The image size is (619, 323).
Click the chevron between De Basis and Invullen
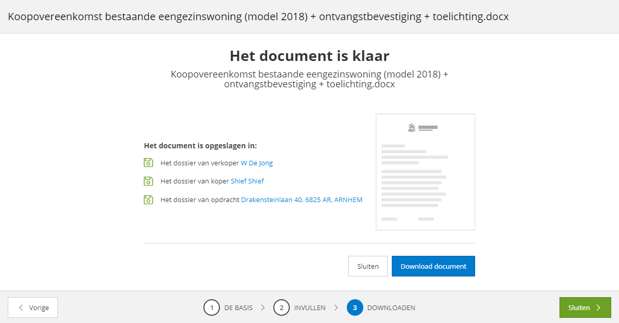[263, 307]
